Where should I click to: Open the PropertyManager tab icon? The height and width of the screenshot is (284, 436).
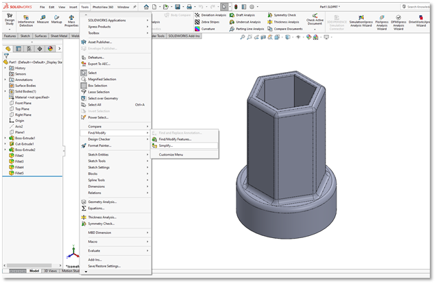(19, 49)
